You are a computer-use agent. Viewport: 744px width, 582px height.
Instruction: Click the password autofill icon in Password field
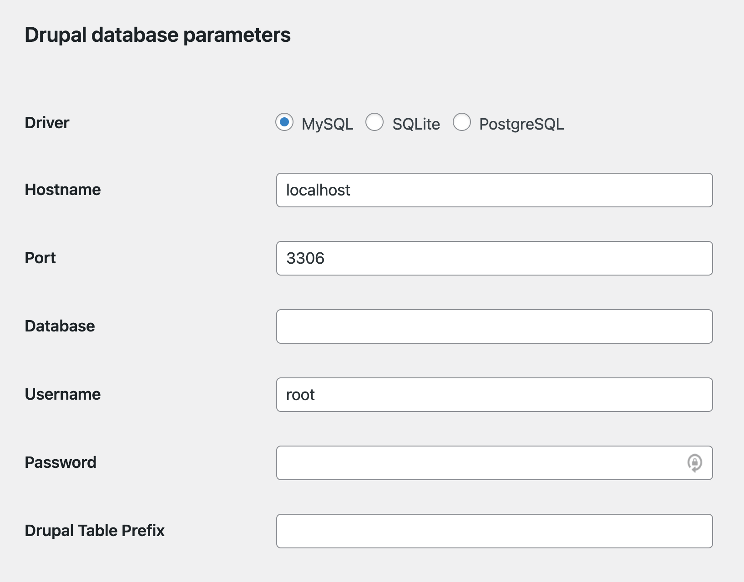pyautogui.click(x=694, y=463)
